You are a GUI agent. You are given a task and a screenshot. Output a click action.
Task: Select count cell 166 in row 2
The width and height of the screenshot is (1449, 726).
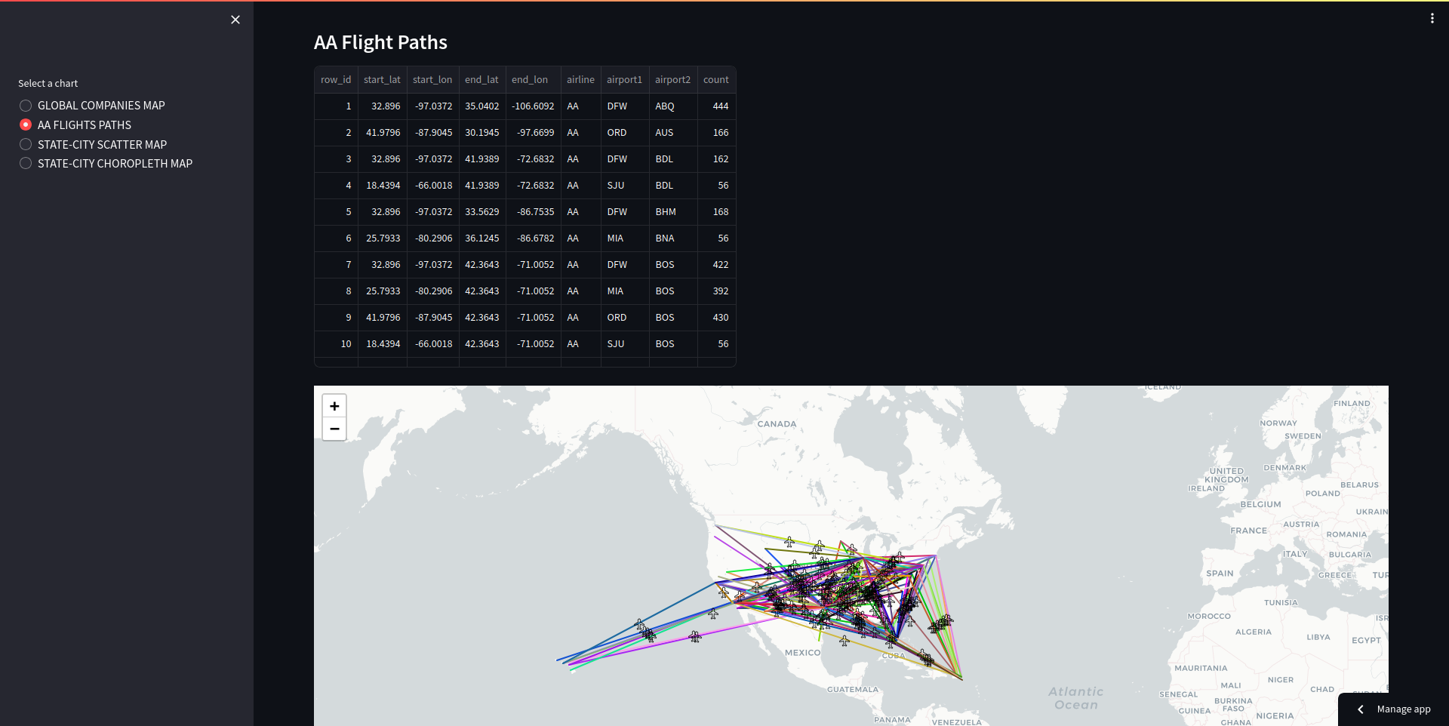pyautogui.click(x=717, y=133)
